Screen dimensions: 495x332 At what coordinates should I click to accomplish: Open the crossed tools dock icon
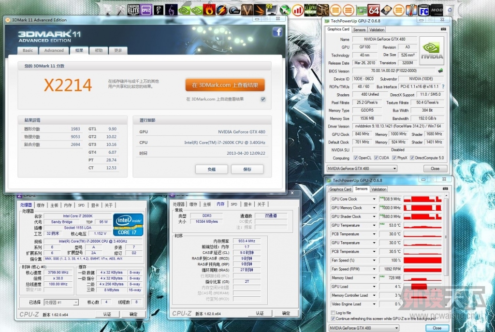[120, 10]
